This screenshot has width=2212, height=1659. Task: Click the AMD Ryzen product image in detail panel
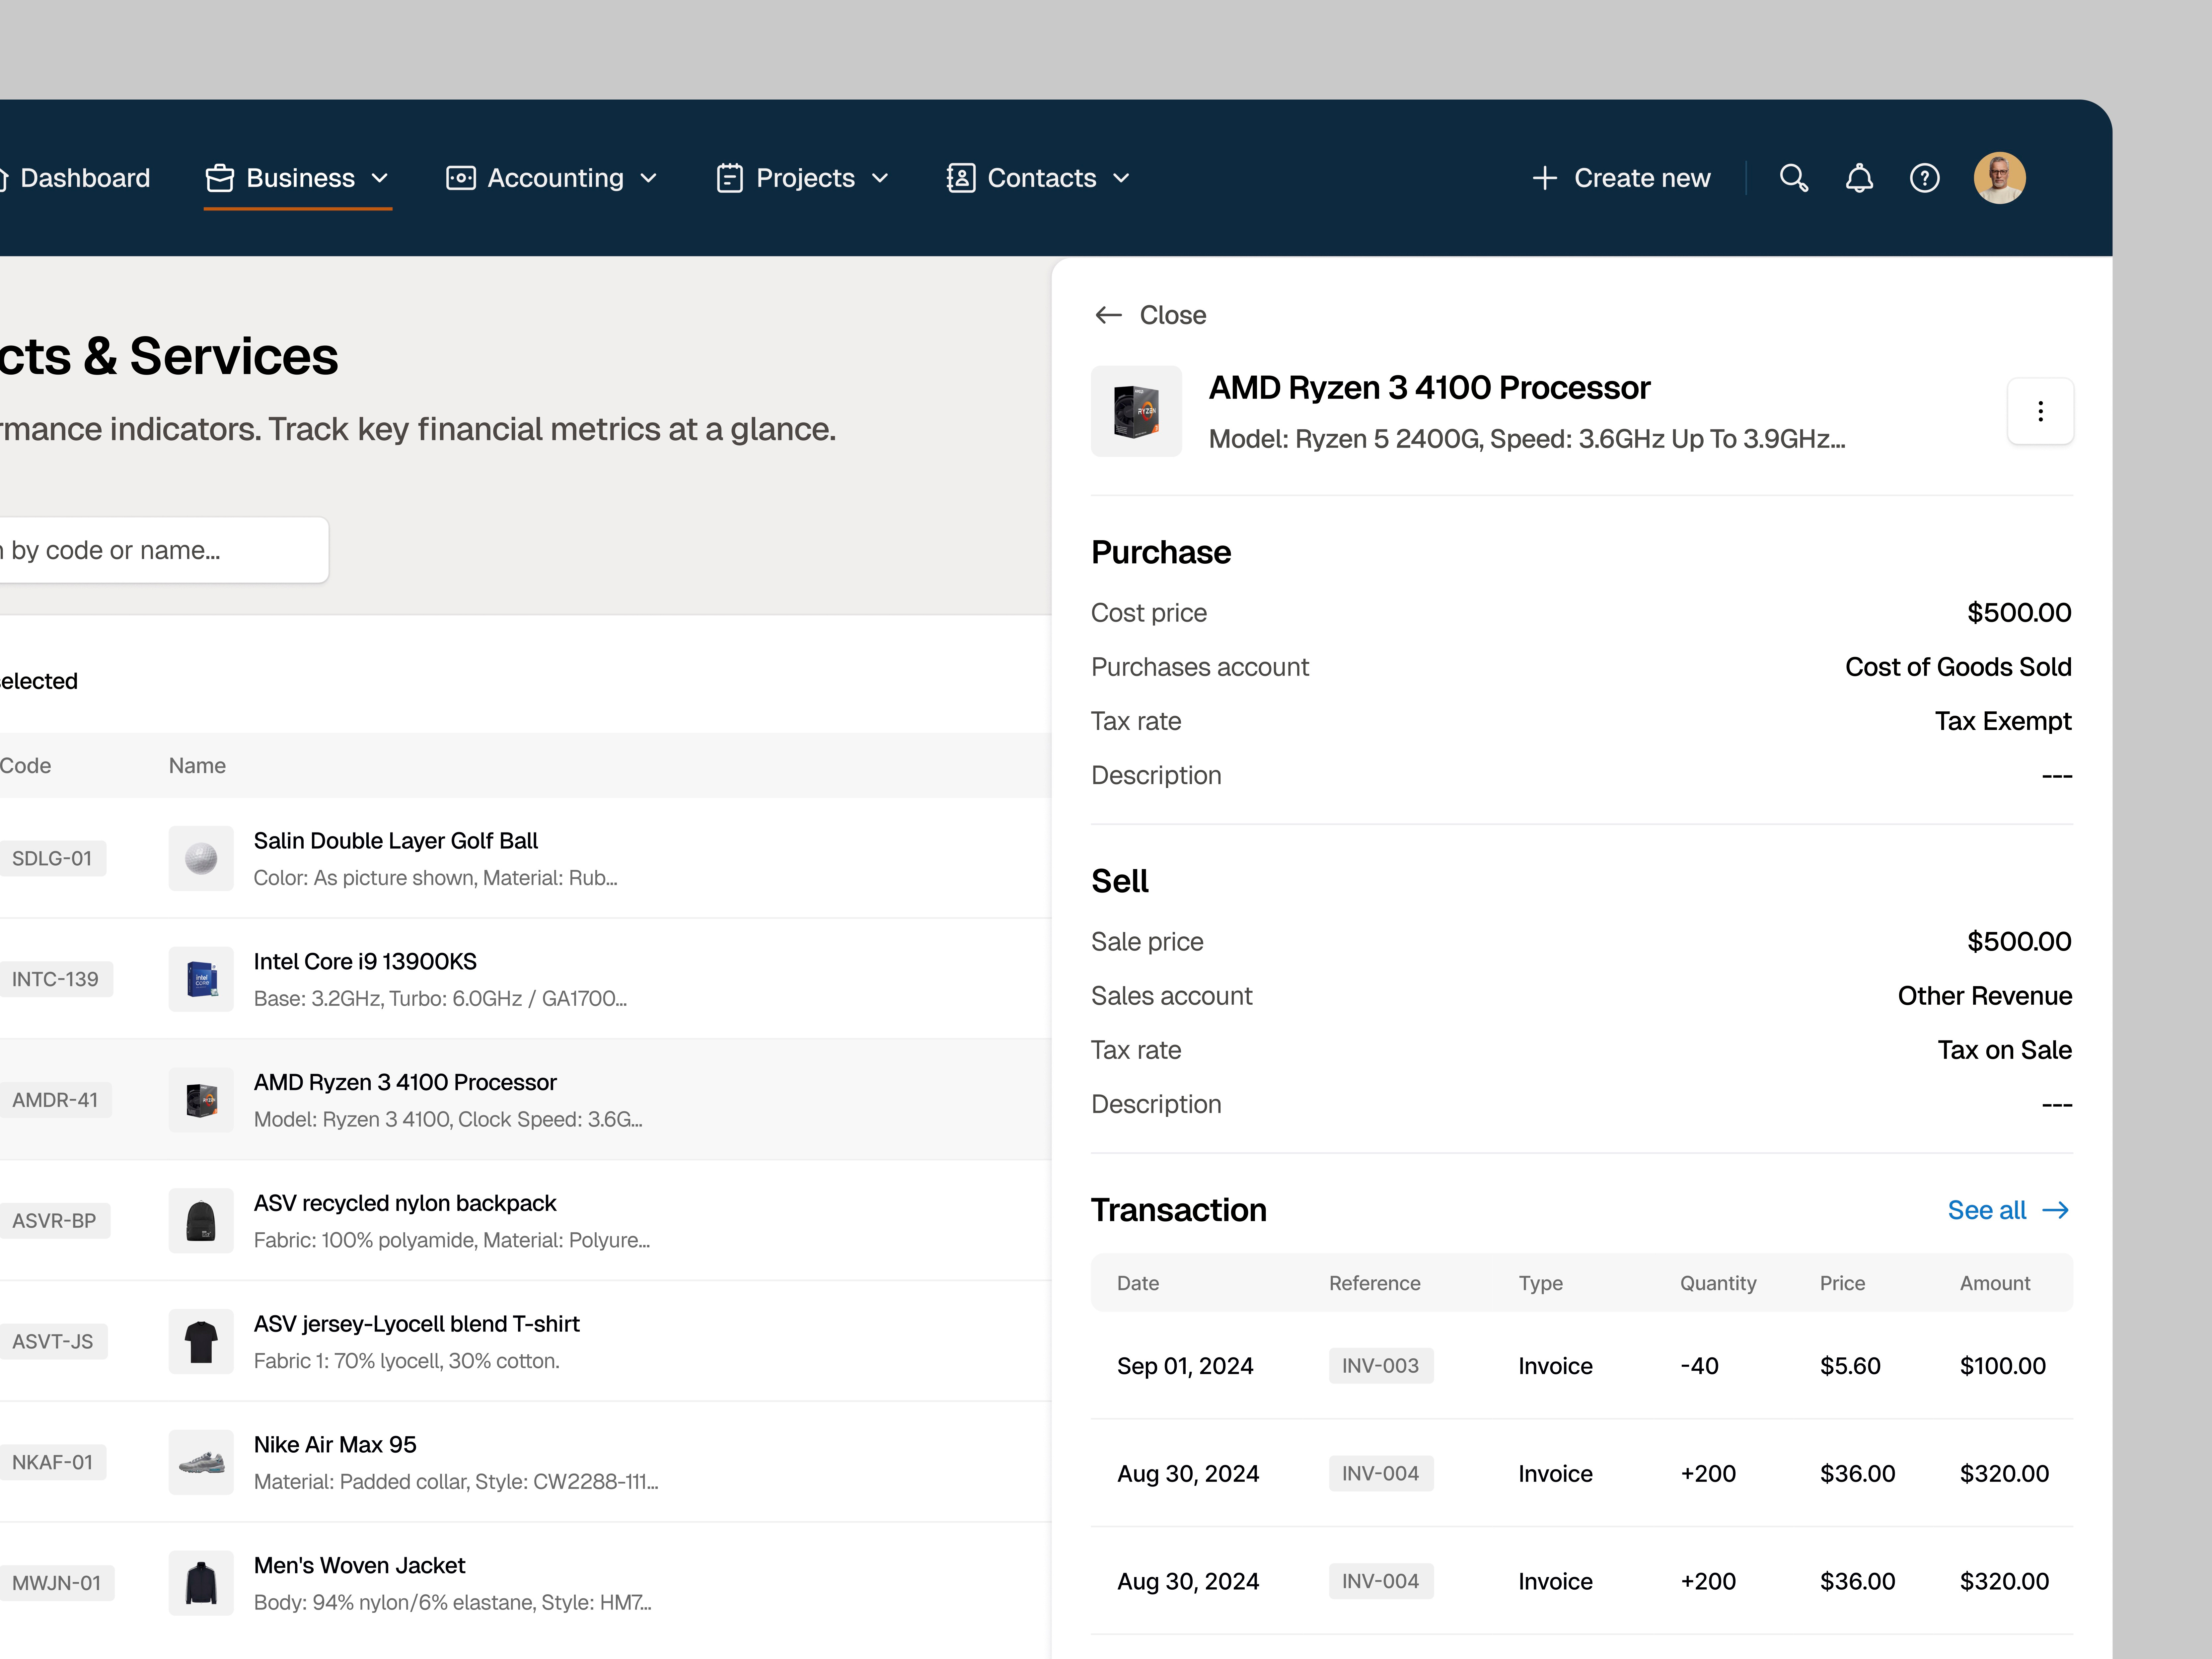click(1136, 411)
